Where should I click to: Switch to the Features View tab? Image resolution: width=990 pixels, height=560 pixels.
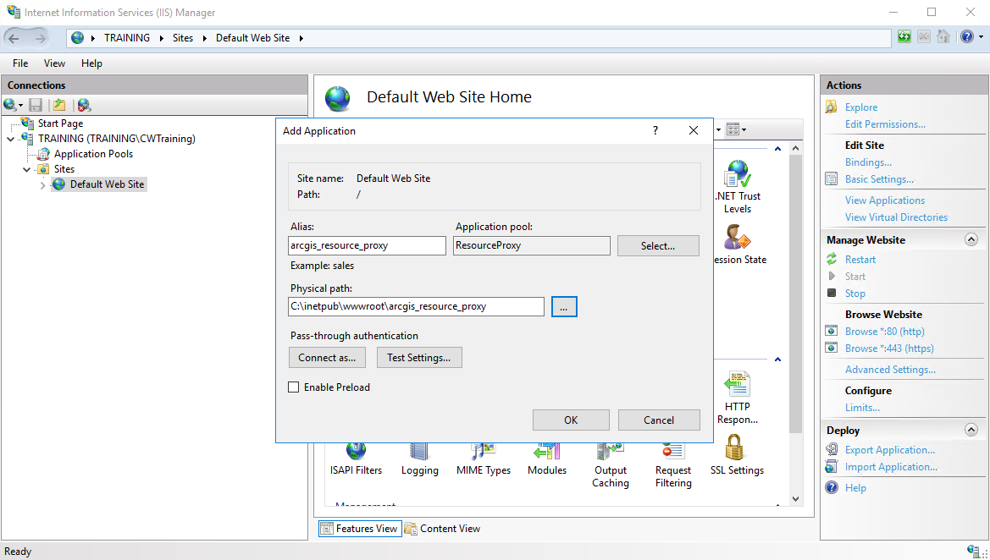point(359,529)
